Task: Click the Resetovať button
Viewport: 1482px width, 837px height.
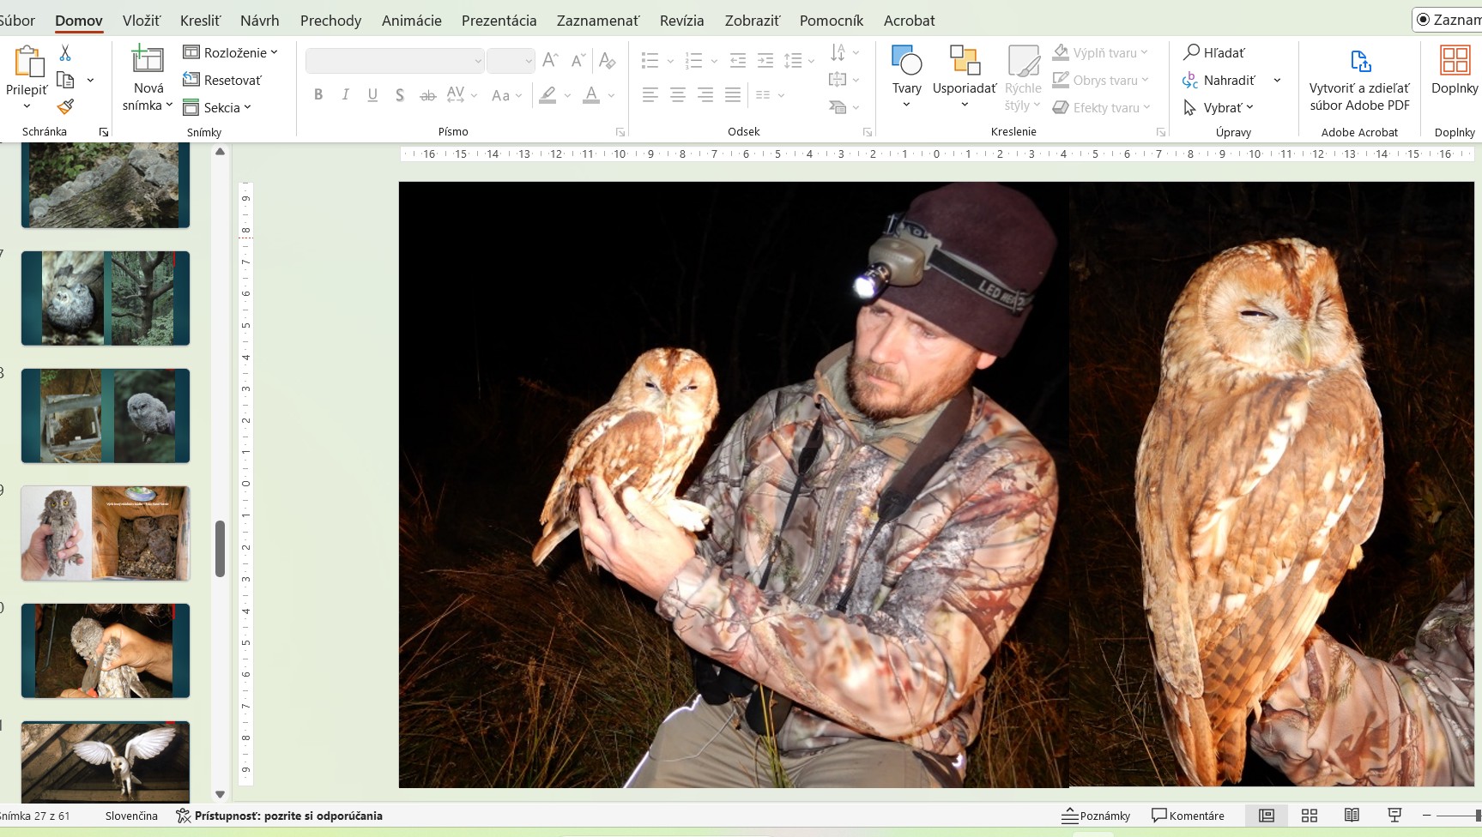Action: click(x=223, y=80)
